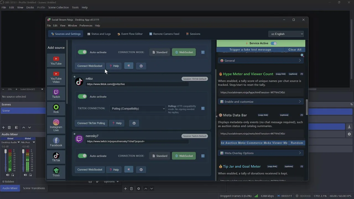Click Connect WebSocket for nerosky7
This screenshot has height=199, width=354.
coord(90,170)
